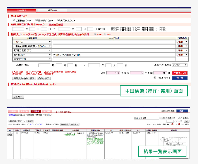Click 全OFF link
198x164 pixels.
point(40,124)
